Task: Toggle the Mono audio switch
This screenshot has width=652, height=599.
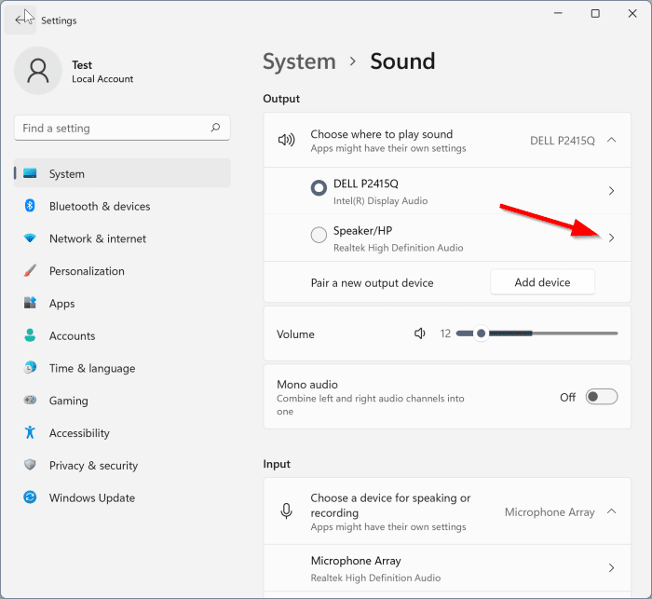Action: tap(602, 397)
